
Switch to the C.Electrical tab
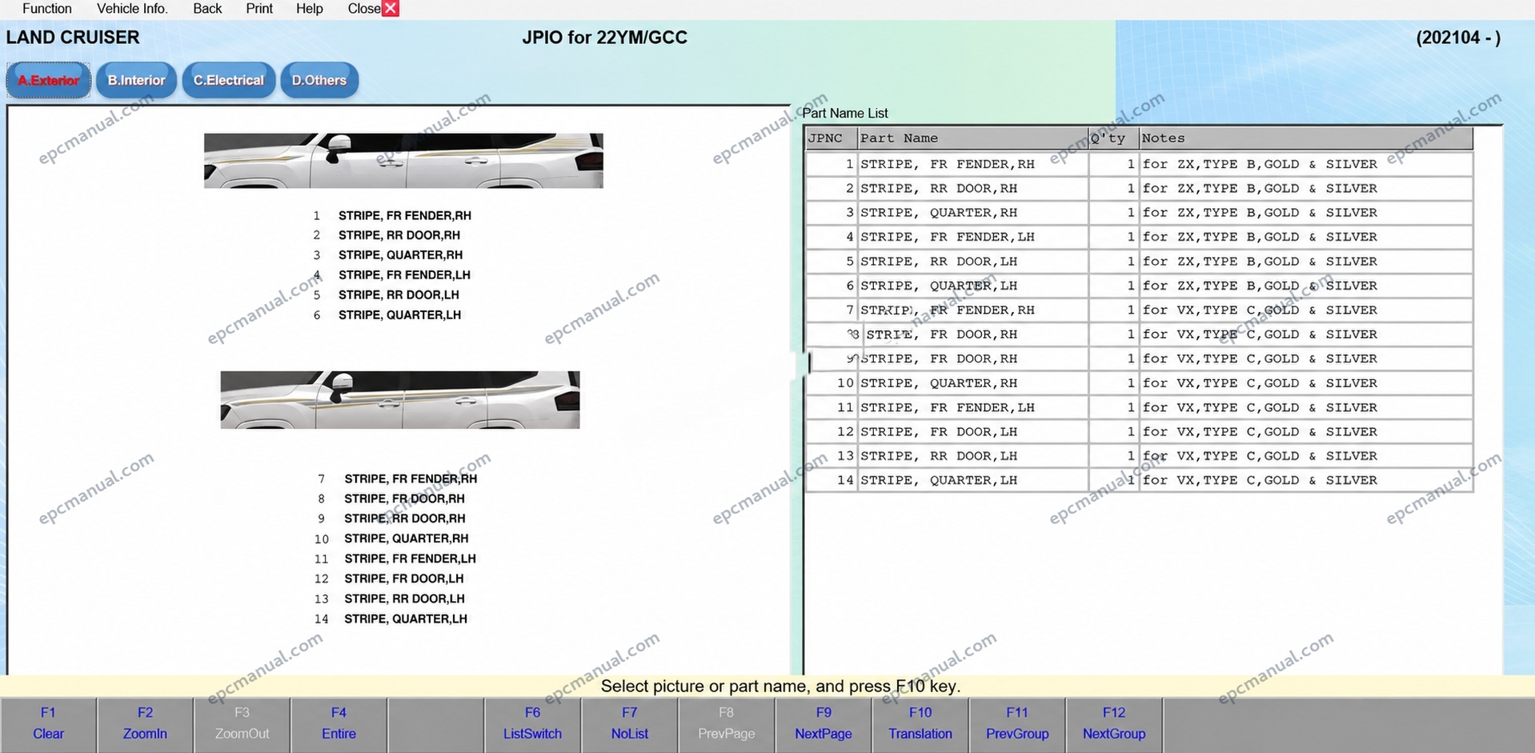(229, 80)
